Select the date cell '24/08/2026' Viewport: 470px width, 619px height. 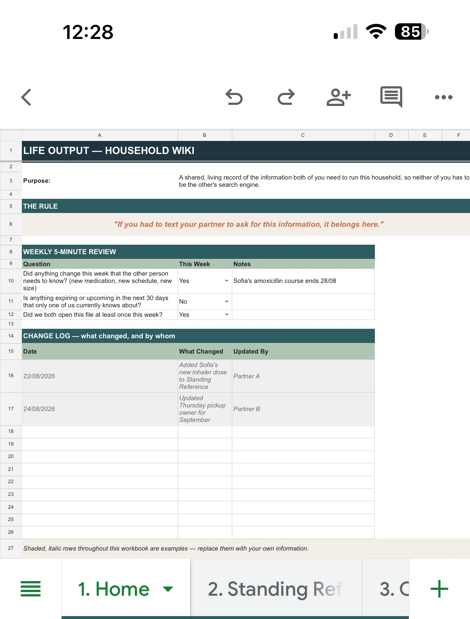[x=99, y=409]
